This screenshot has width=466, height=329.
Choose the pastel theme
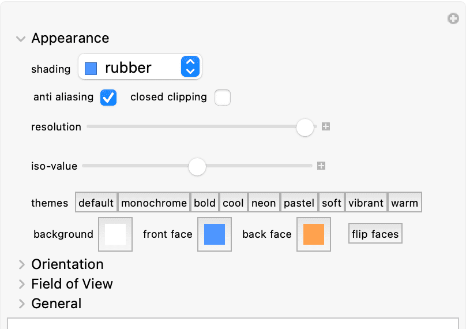click(299, 202)
